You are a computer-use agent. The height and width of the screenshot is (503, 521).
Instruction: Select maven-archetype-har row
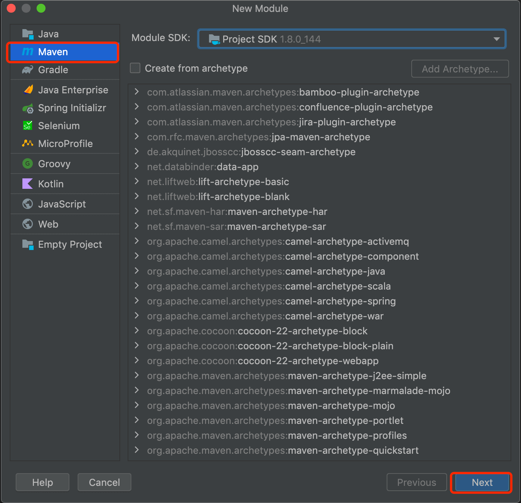[x=319, y=212]
